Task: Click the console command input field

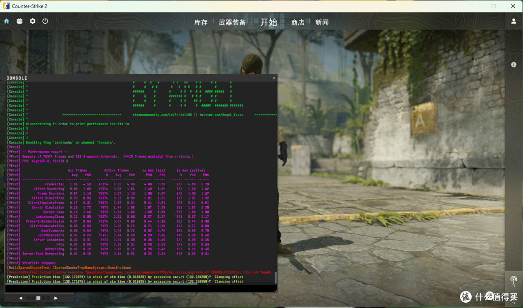Action: (140, 289)
